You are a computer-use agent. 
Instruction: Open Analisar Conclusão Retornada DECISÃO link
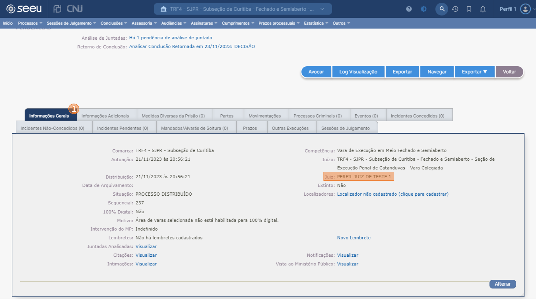[192, 46]
